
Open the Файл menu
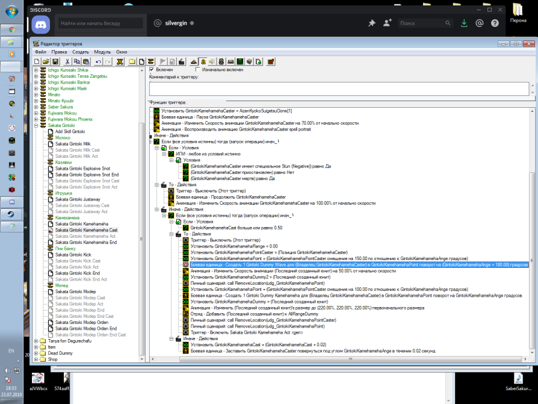[40, 52]
